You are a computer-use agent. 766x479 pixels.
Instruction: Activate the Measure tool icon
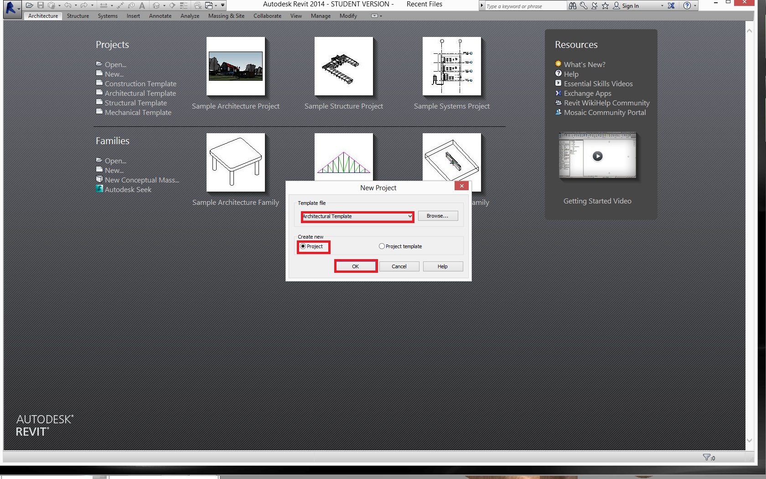[104, 5]
